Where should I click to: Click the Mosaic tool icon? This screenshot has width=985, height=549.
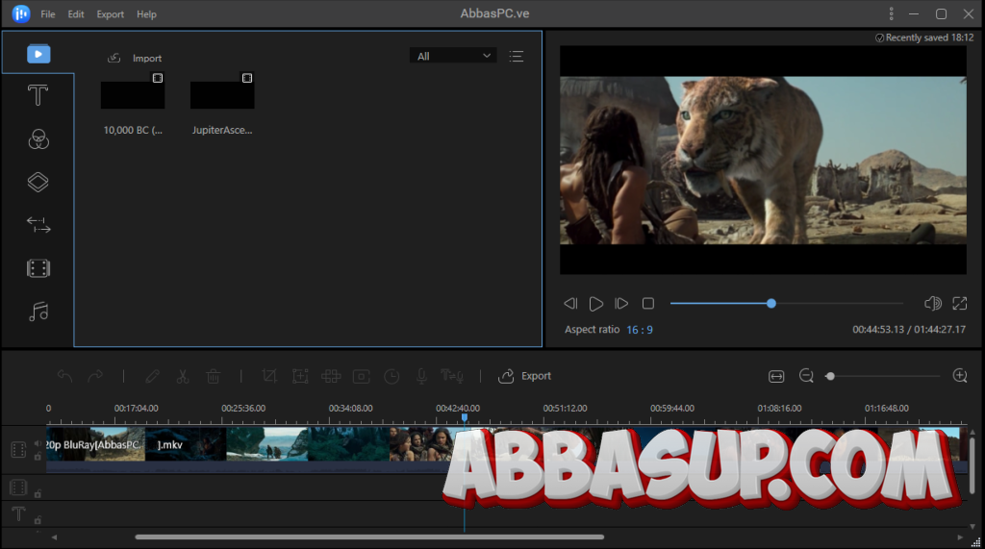pos(331,376)
